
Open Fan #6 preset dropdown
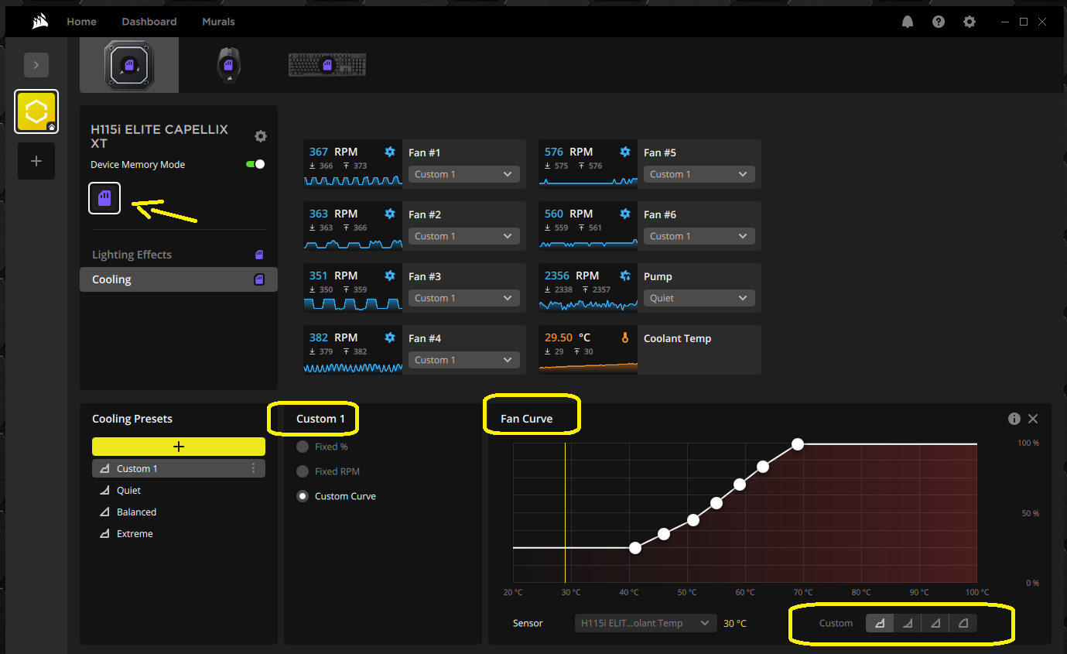(x=699, y=236)
